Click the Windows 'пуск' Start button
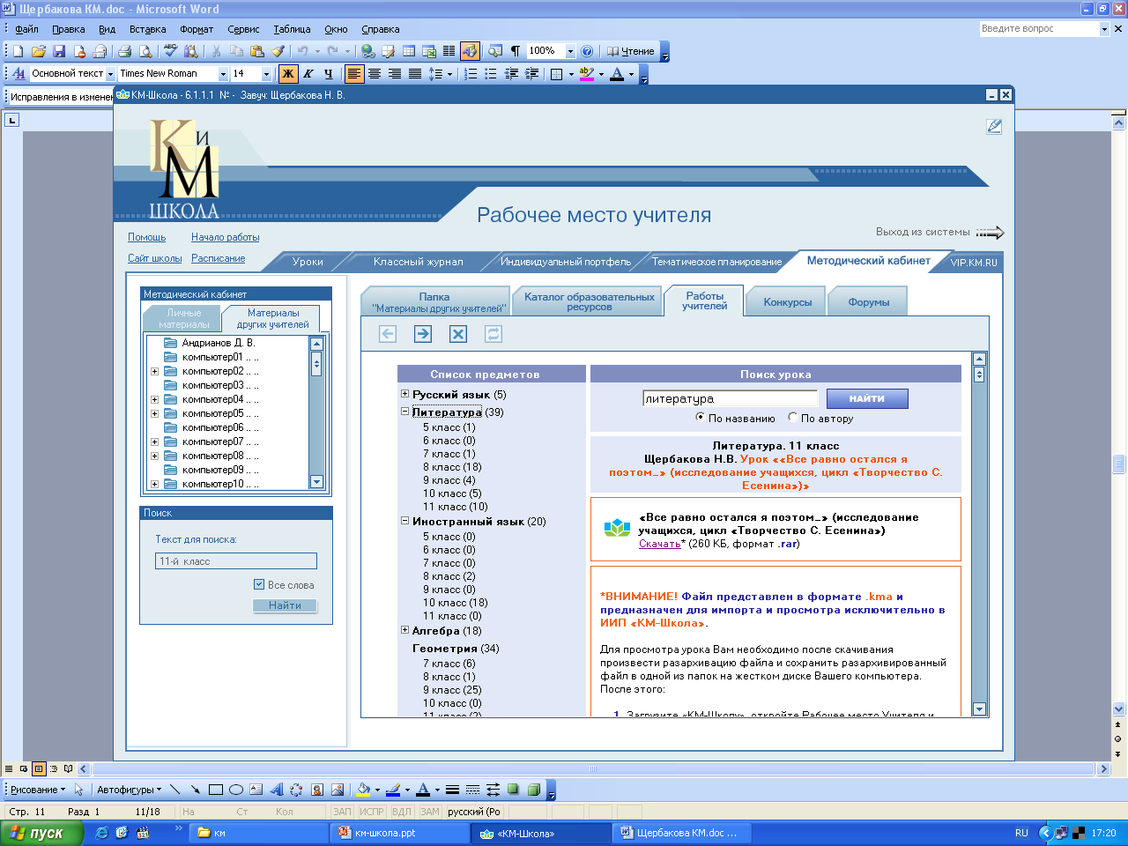 pos(41,833)
